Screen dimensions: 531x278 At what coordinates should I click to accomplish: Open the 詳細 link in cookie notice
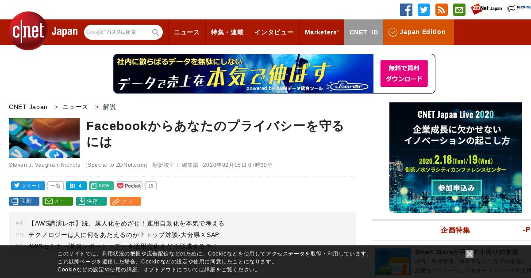click(210, 270)
